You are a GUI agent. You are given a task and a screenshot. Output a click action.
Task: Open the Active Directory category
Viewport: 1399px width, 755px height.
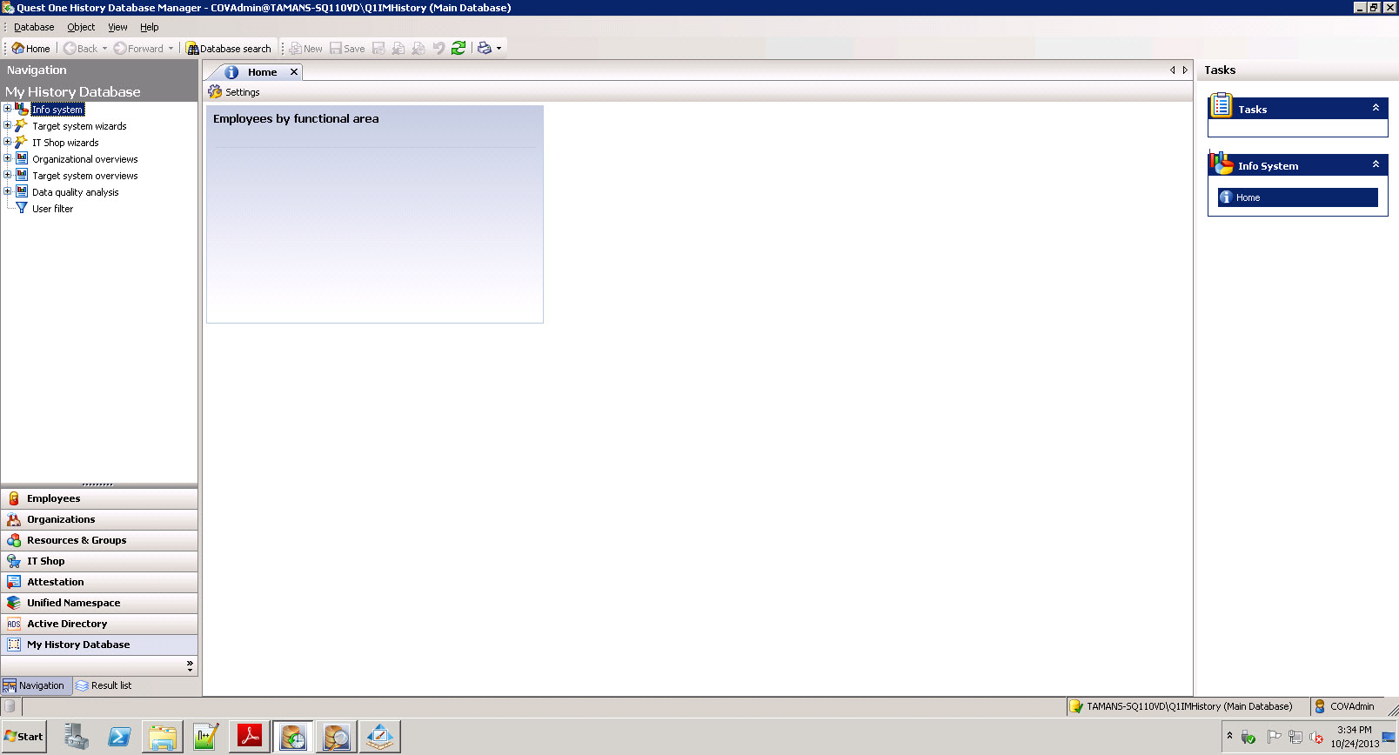[x=99, y=624]
